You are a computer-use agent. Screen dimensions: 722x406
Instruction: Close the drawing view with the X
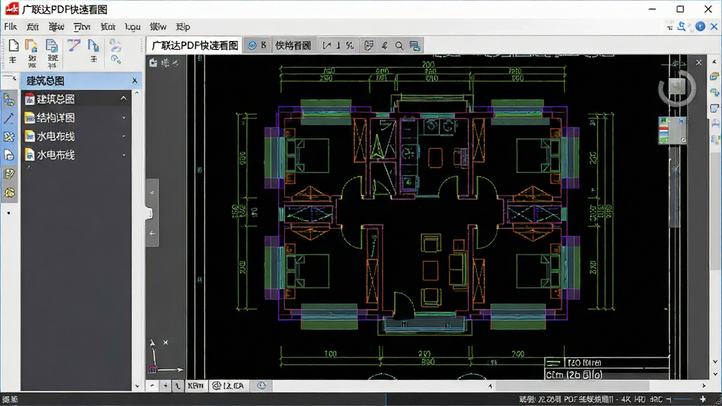pyautogui.click(x=699, y=63)
